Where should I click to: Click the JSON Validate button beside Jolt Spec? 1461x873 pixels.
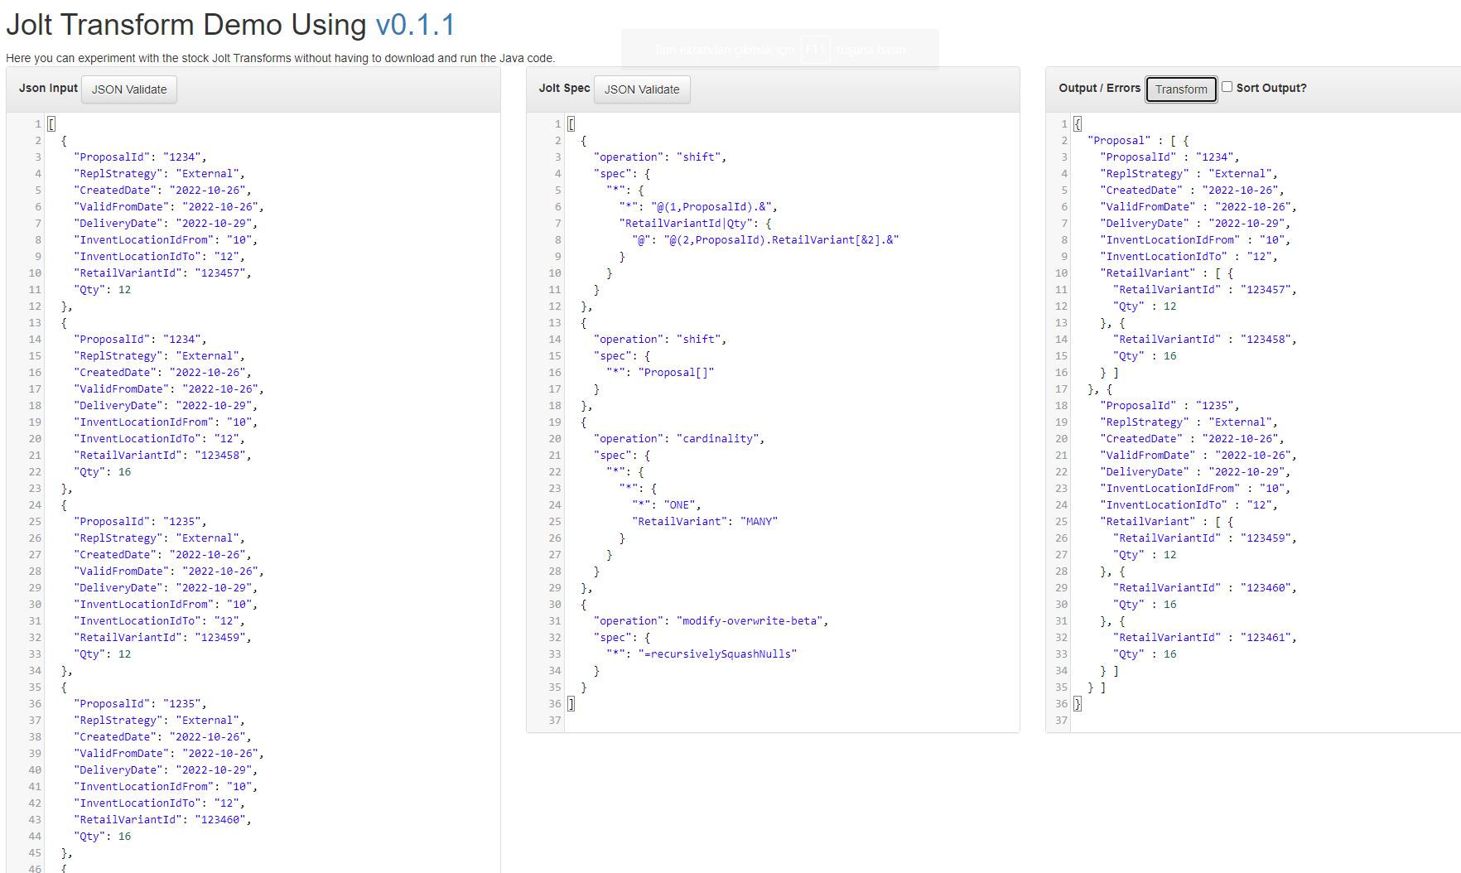(x=642, y=89)
